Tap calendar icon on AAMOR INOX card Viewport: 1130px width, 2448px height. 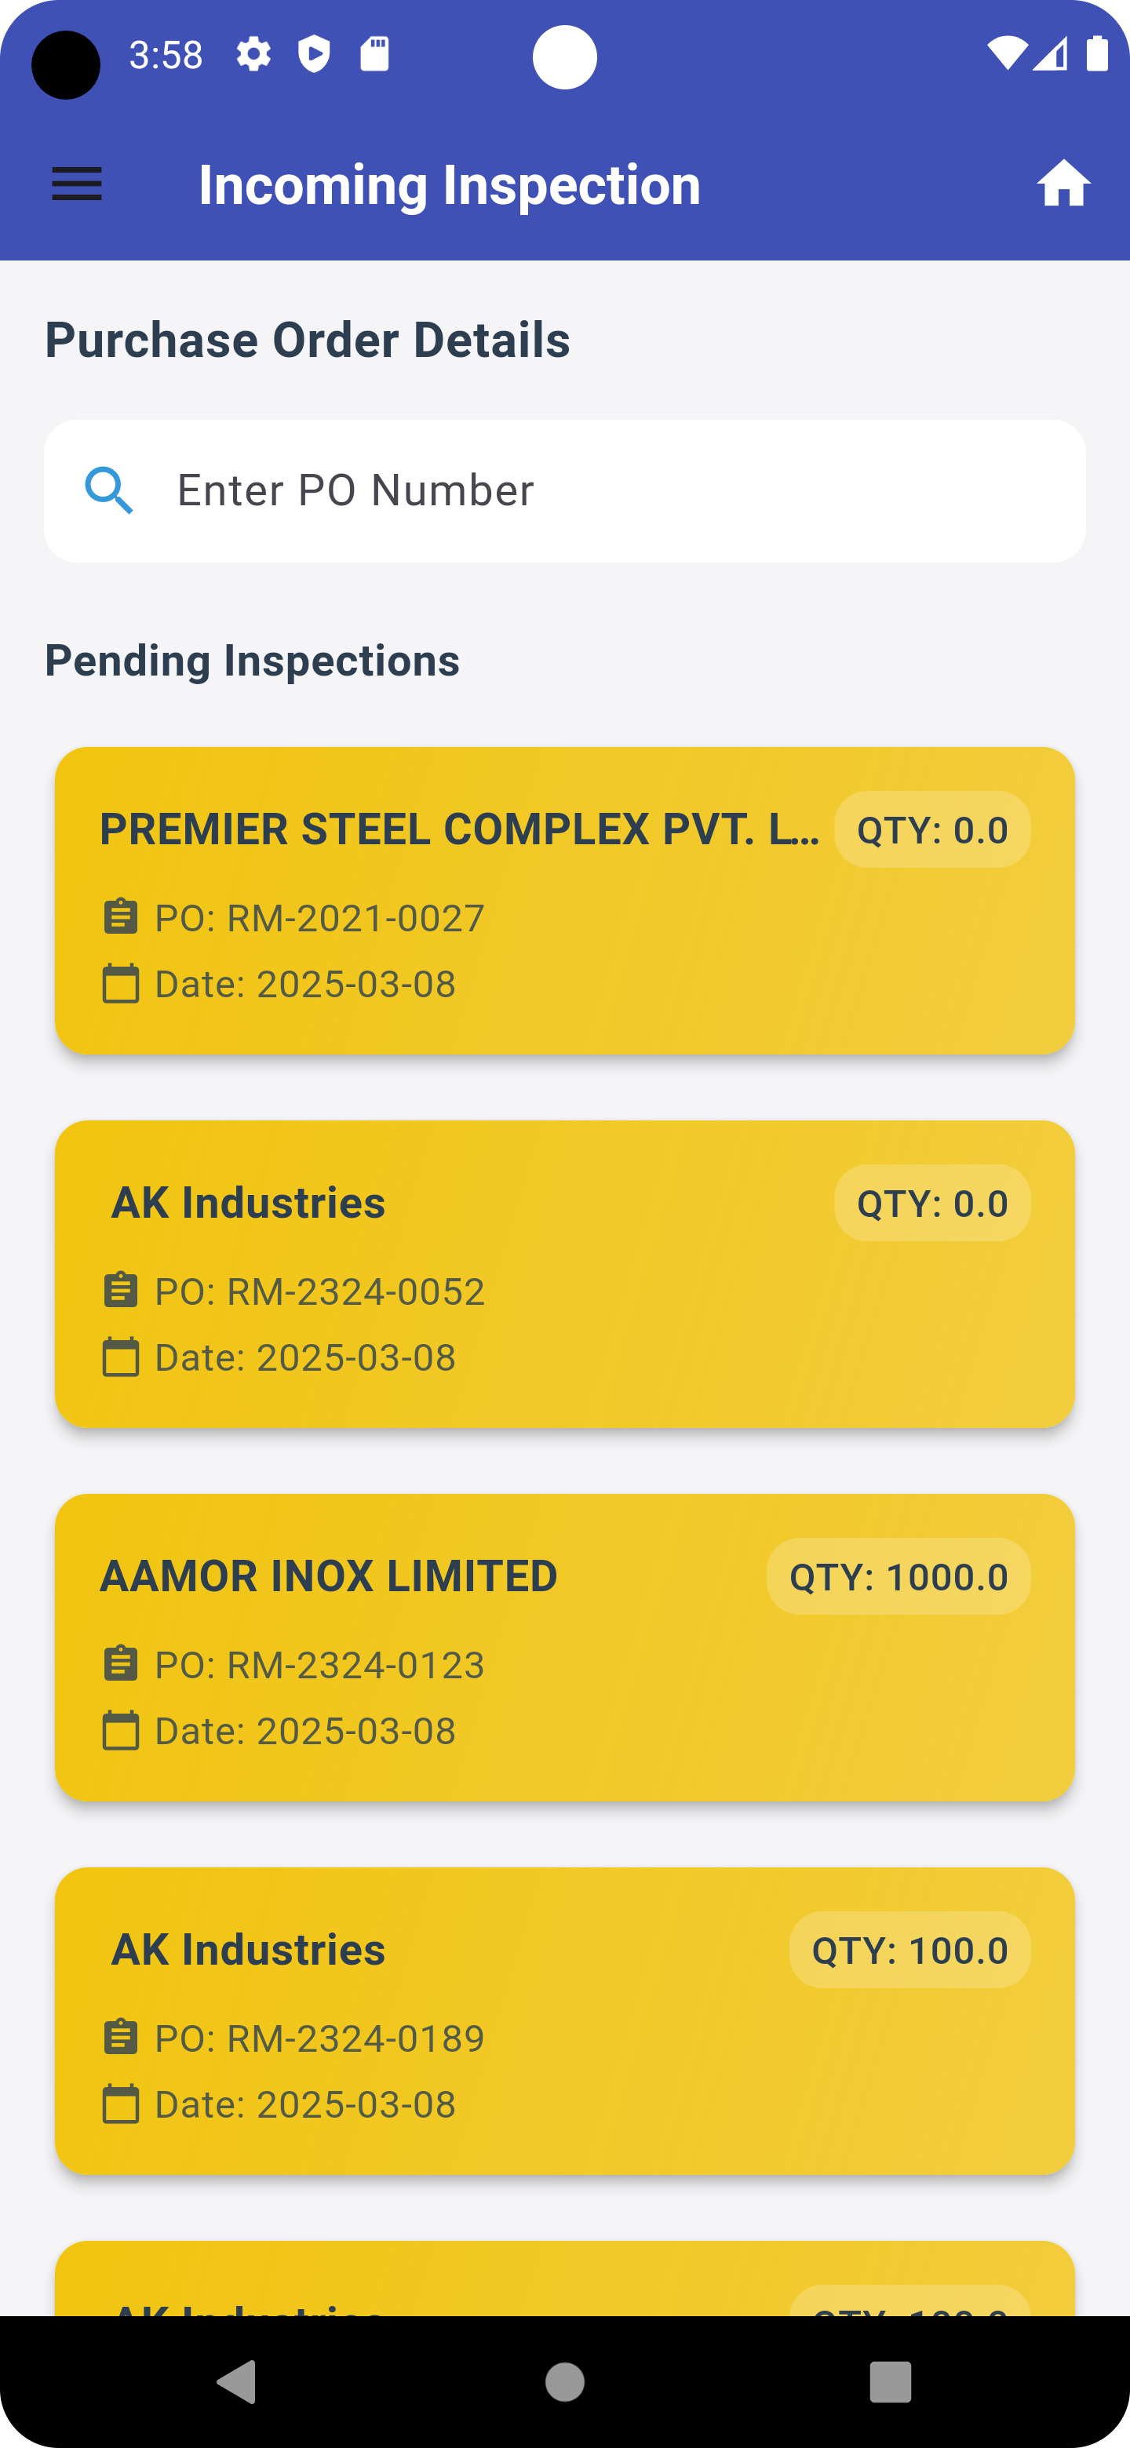click(121, 1731)
